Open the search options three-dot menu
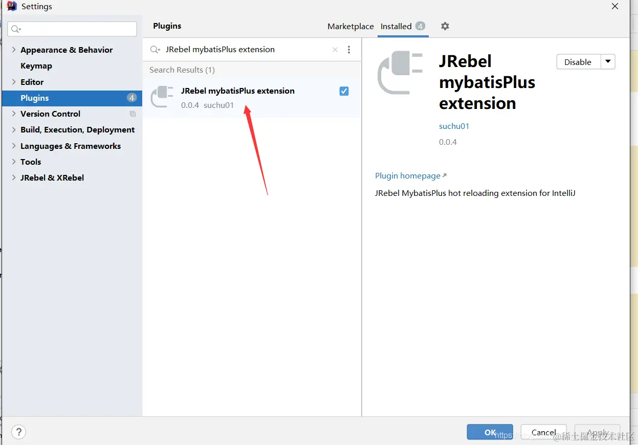The image size is (638, 445). (x=349, y=50)
